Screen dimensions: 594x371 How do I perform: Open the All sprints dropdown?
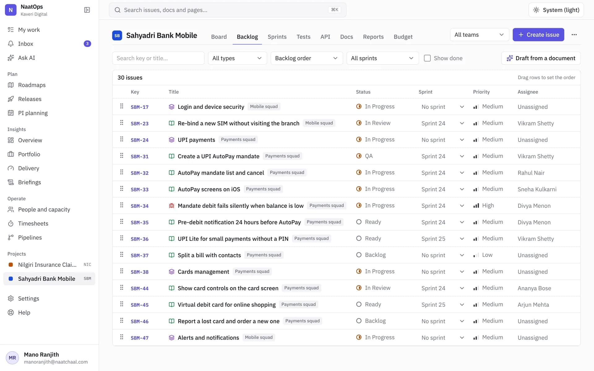tap(382, 58)
